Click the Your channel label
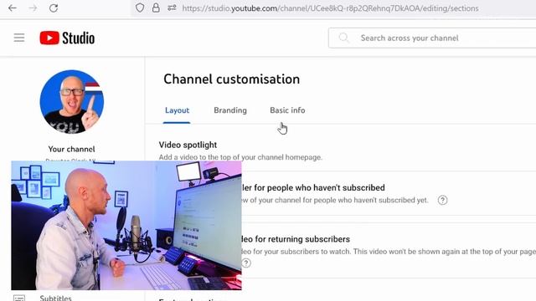This screenshot has width=536, height=301. coord(72,149)
